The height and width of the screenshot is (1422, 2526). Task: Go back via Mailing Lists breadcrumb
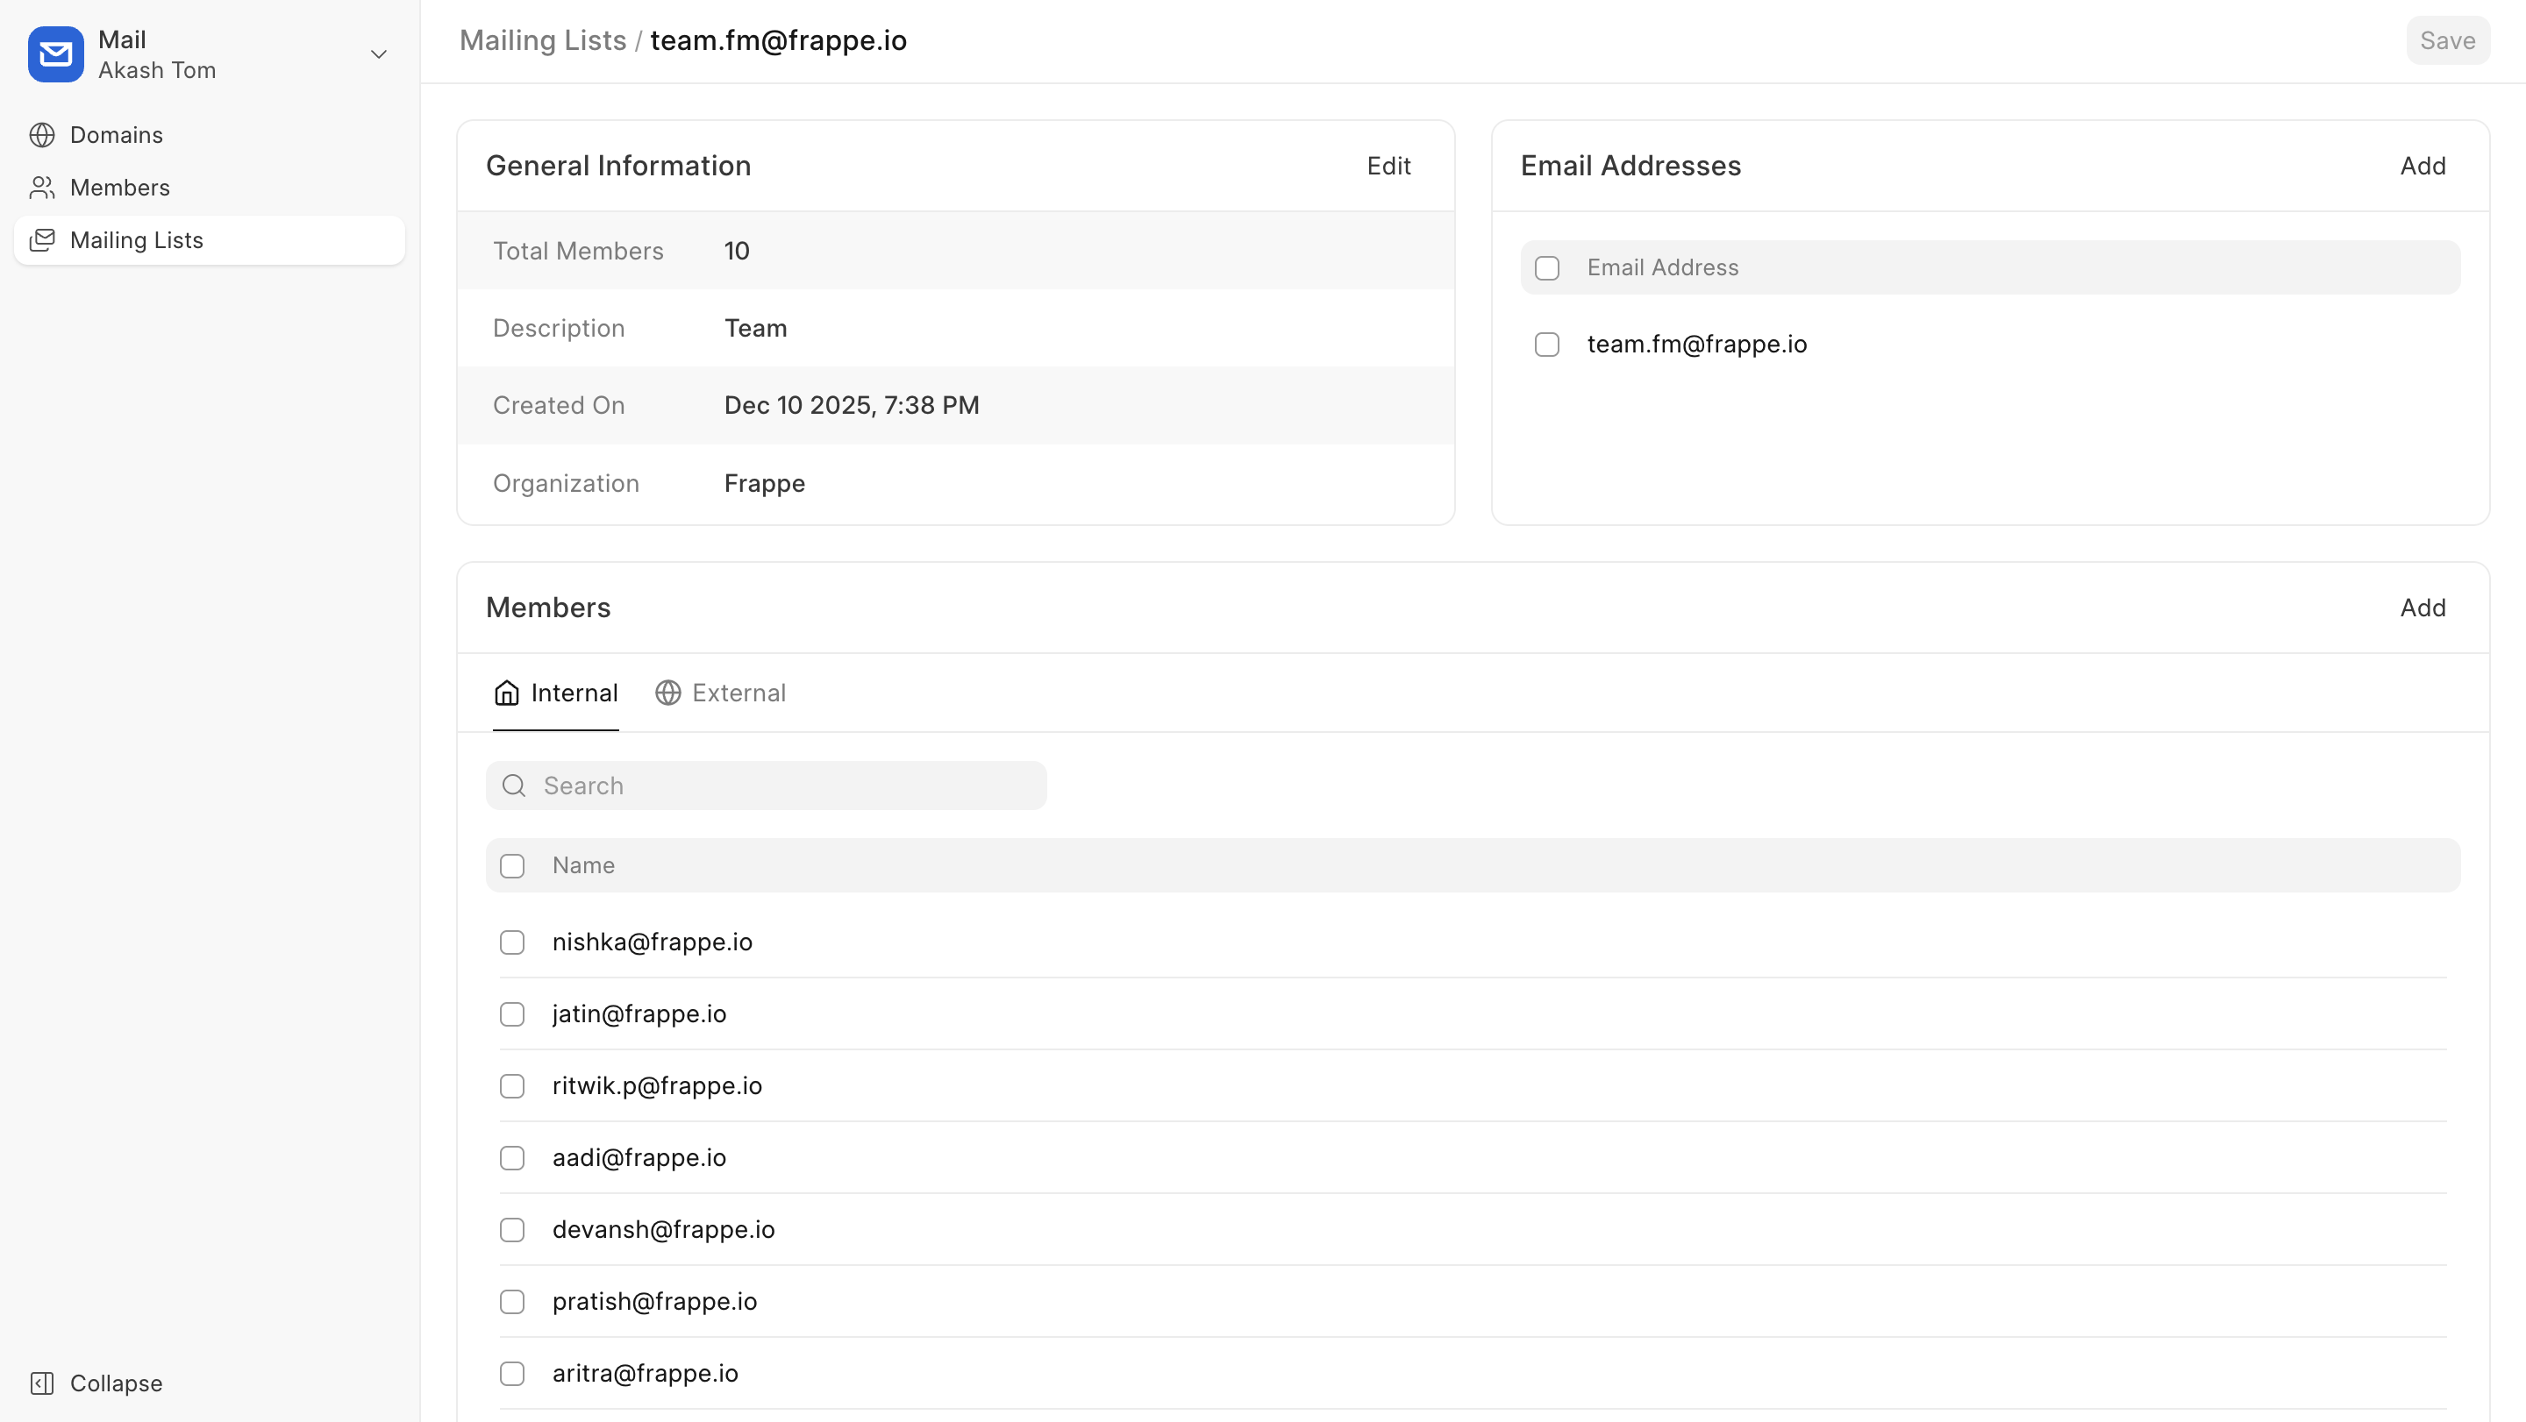(542, 40)
